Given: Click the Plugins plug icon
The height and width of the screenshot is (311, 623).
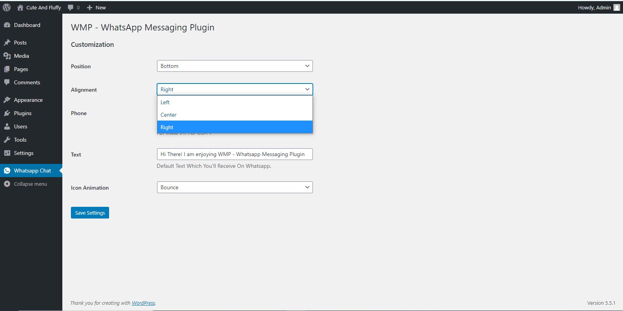Looking at the screenshot, I should click(7, 113).
